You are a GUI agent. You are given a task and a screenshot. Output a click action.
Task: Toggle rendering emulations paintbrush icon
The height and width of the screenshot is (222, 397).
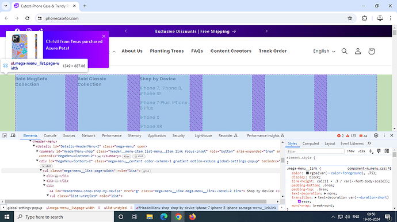click(x=379, y=151)
